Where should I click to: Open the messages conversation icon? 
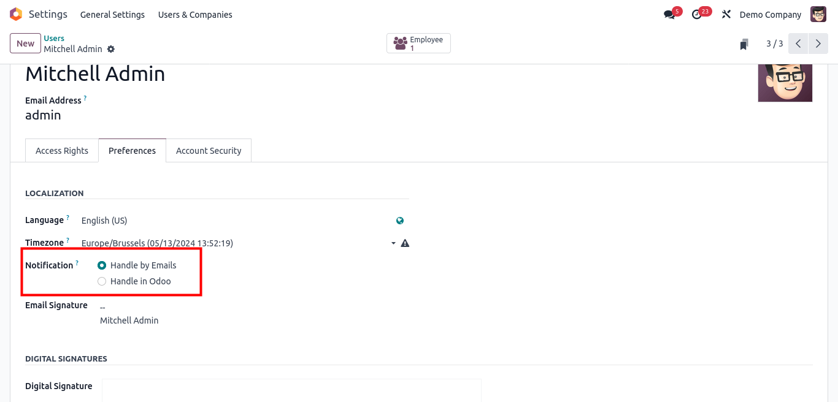tap(669, 15)
